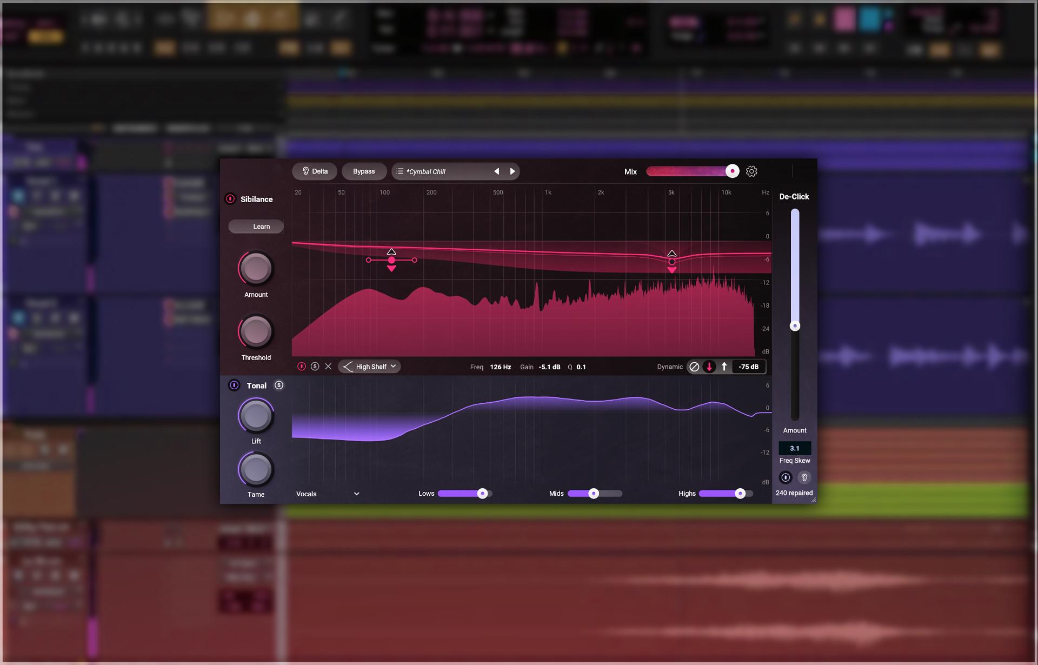Click the upper triangle above the 5k node

[x=672, y=254]
